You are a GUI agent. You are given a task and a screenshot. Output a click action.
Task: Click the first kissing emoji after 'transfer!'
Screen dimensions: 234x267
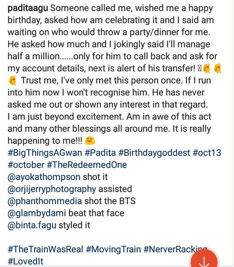(x=207, y=69)
